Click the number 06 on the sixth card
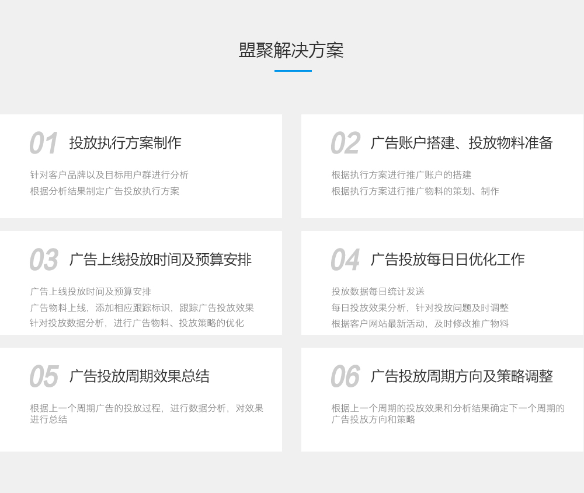Screen dimensions: 584x493 (x=345, y=377)
